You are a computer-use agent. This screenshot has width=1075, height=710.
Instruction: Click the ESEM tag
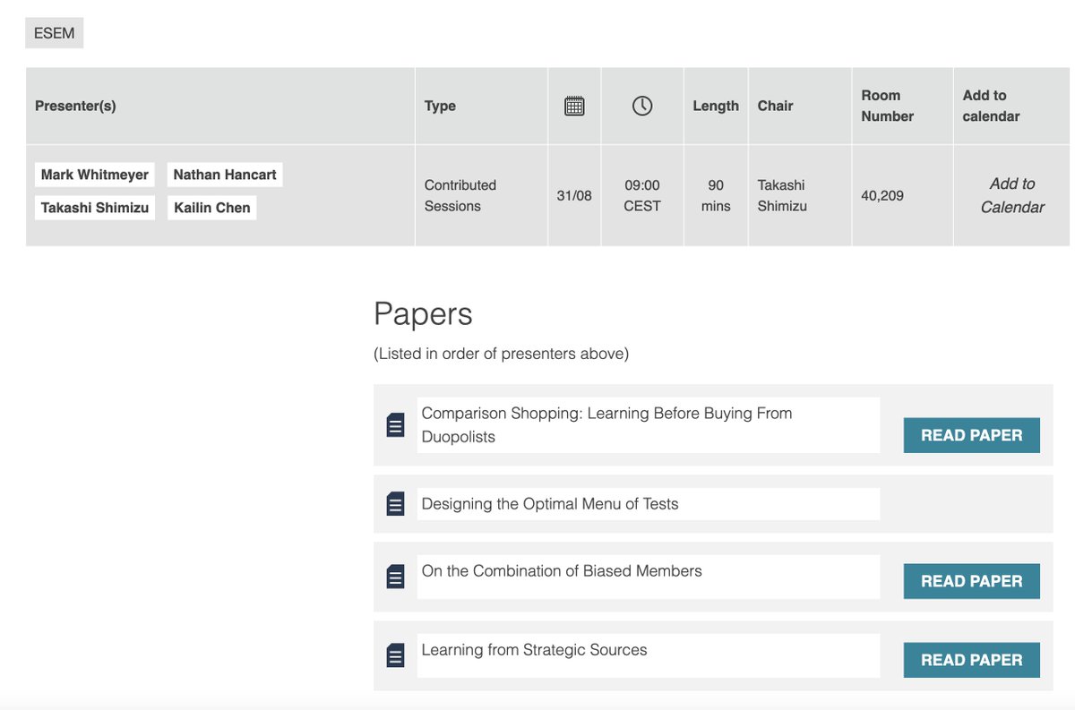coord(54,34)
